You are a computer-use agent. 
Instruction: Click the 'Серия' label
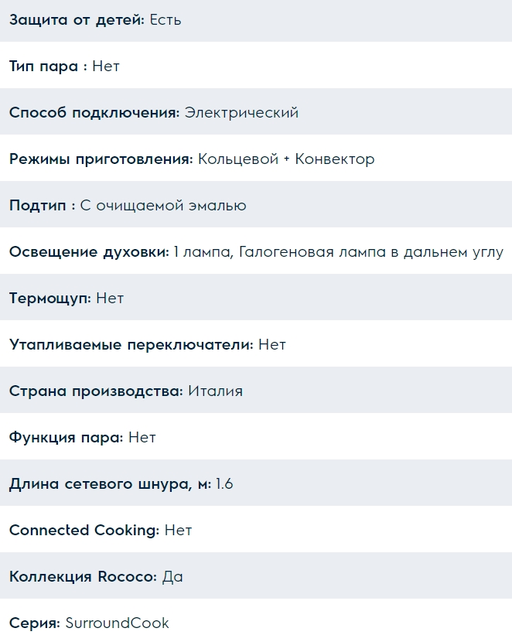(34, 623)
